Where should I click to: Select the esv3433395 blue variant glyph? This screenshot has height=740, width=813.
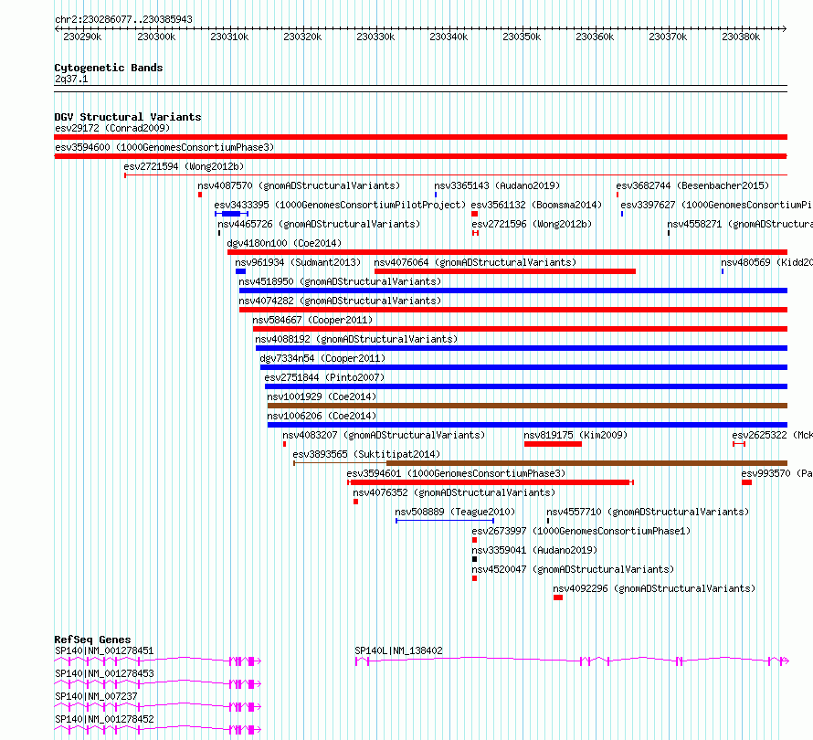[232, 214]
